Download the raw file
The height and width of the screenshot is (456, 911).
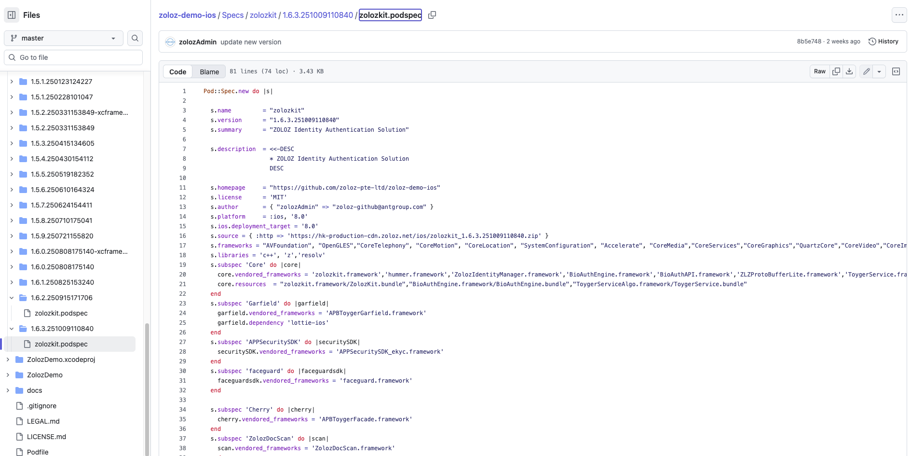tap(849, 71)
